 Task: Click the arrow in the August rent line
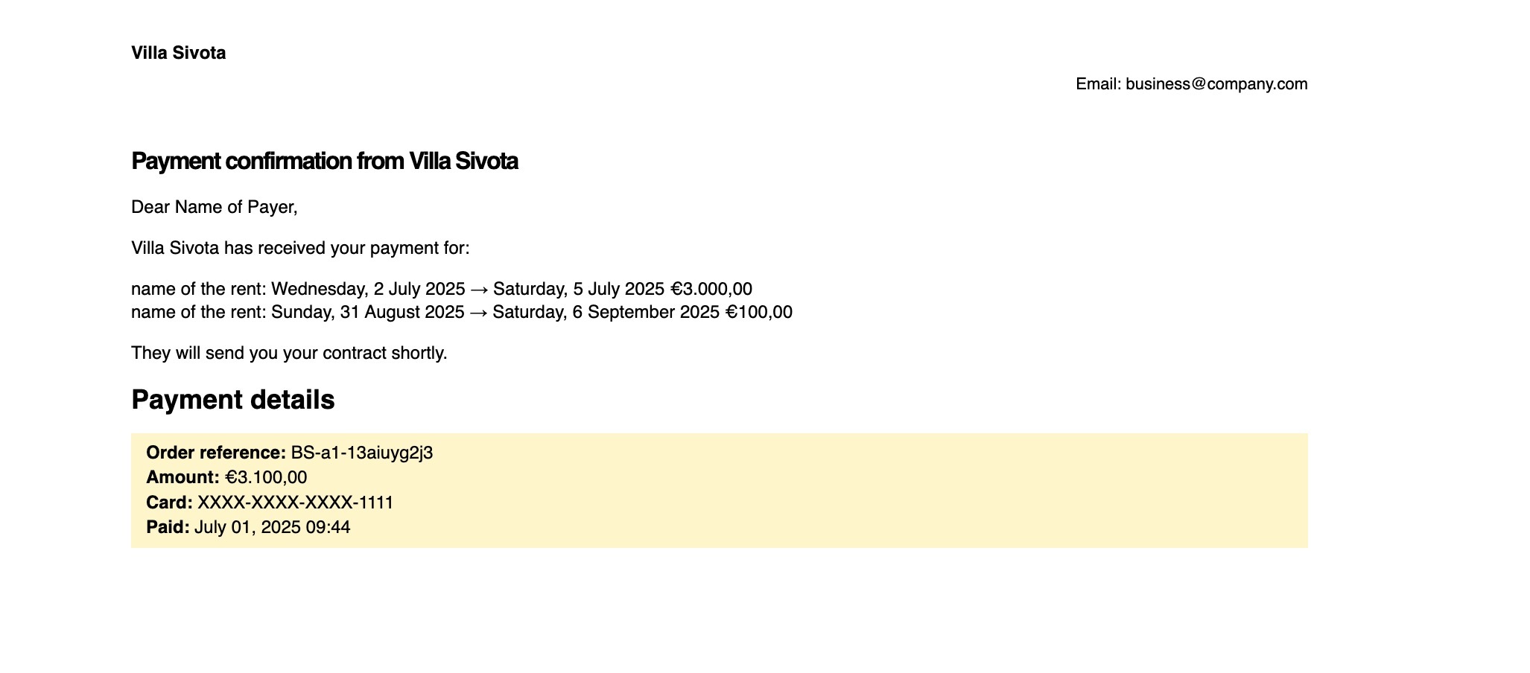478,312
